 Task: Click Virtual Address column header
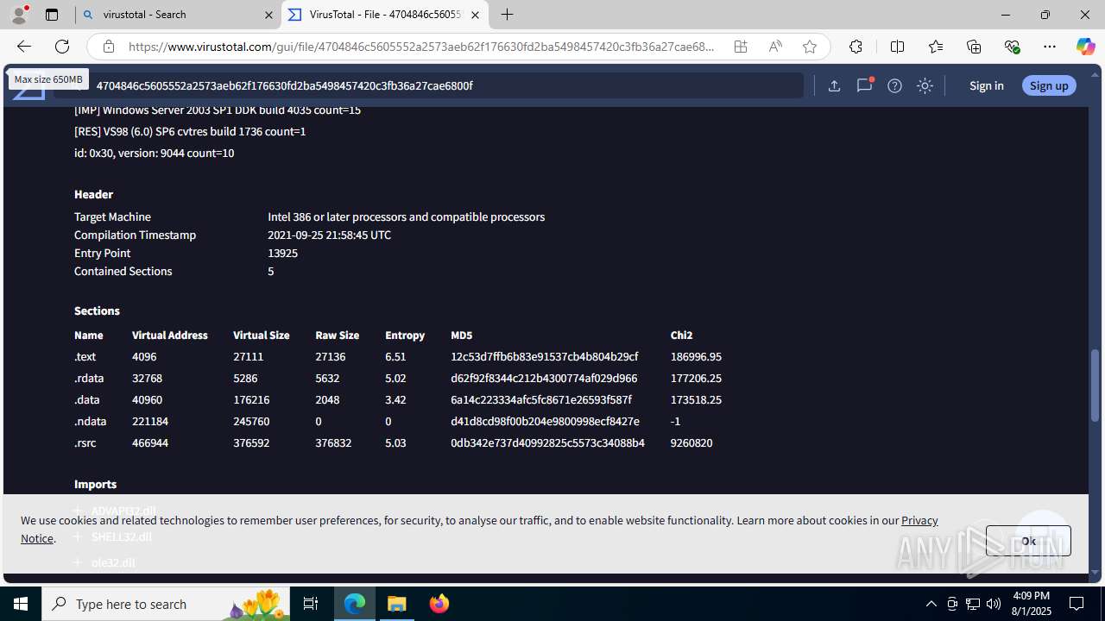[x=170, y=335]
